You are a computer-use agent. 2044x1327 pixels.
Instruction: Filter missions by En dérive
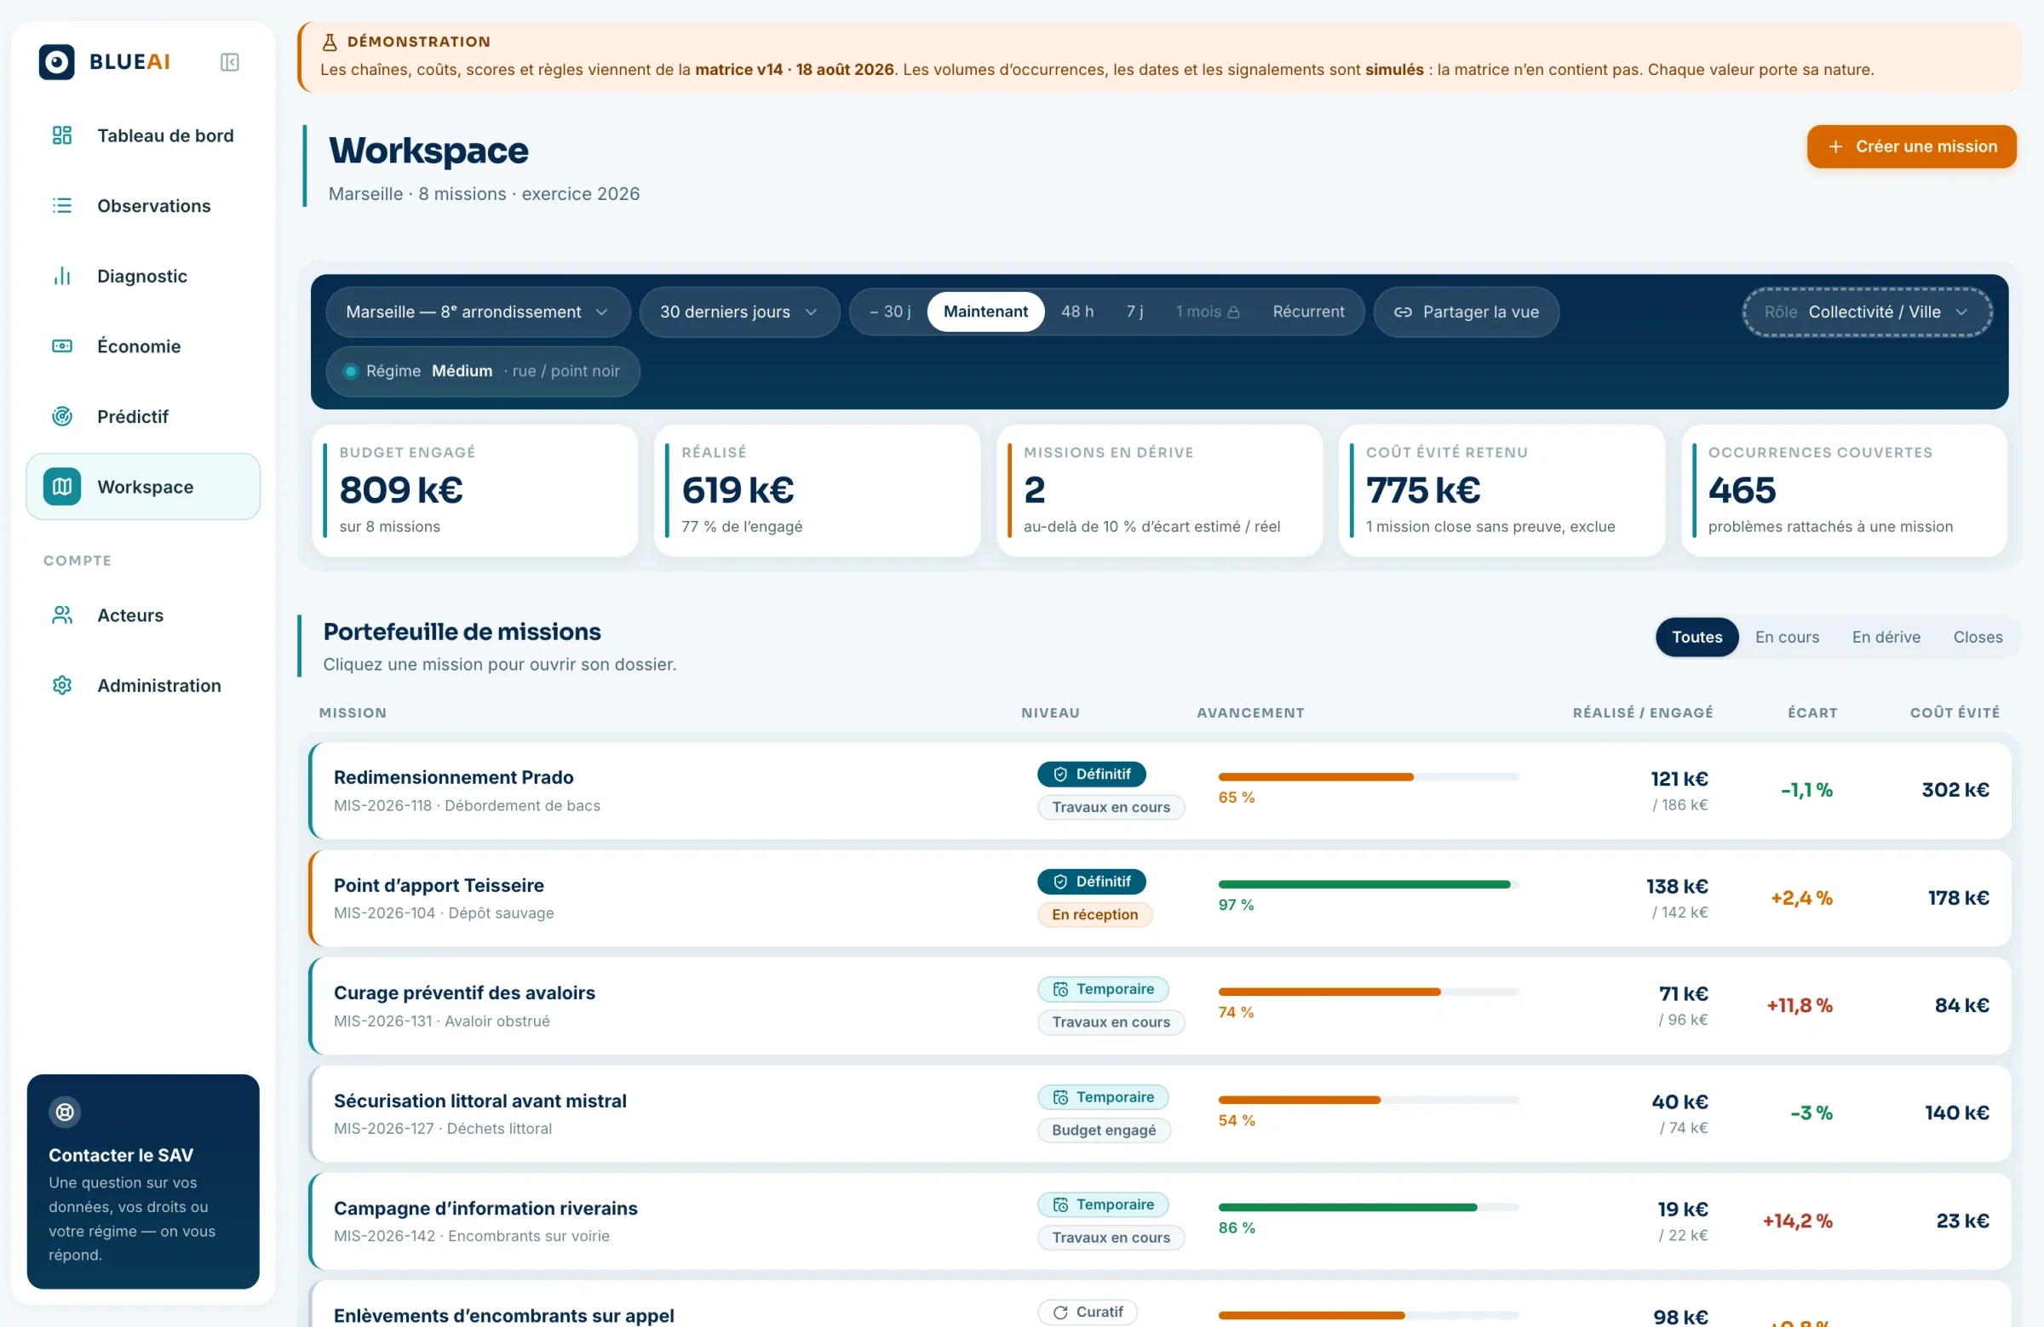pyautogui.click(x=1886, y=637)
